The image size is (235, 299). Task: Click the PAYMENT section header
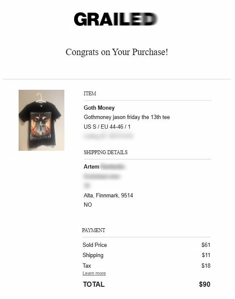[x=94, y=230]
